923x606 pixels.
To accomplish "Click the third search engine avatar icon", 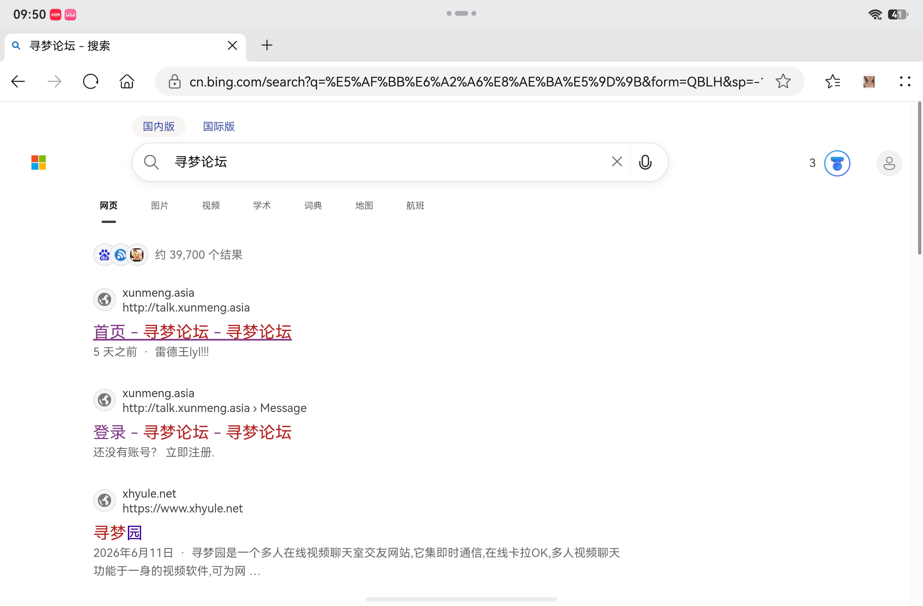I will coord(137,255).
